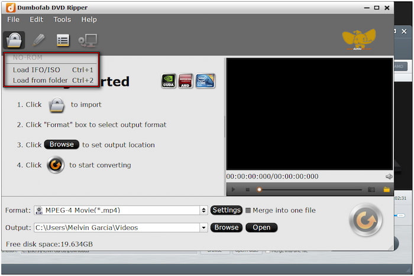Viewport: 414px width, 276px height.
Task: Open the task list toolbar icon
Action: 63,40
